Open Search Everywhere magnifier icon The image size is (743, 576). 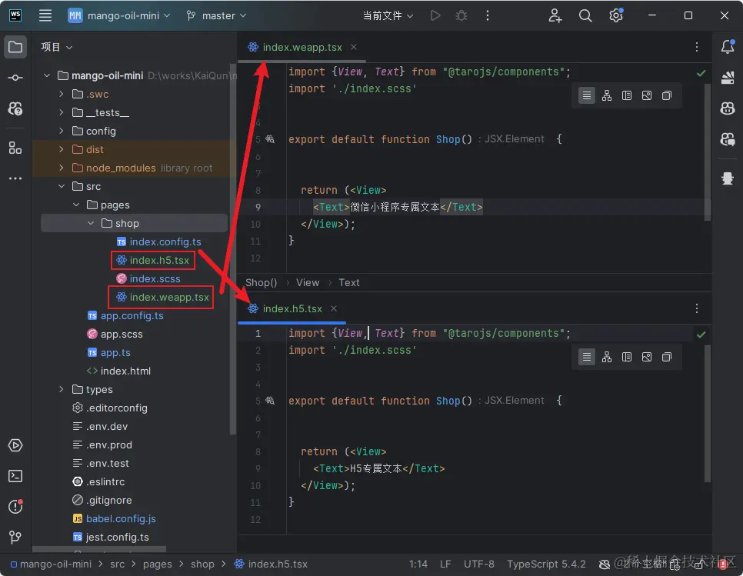point(585,15)
